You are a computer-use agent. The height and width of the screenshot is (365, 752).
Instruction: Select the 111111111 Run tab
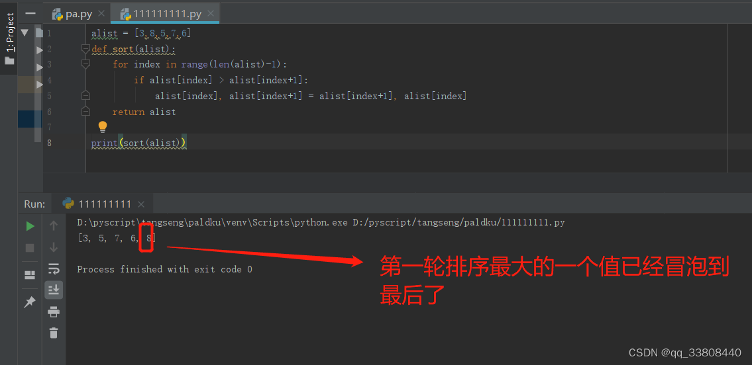(x=104, y=204)
